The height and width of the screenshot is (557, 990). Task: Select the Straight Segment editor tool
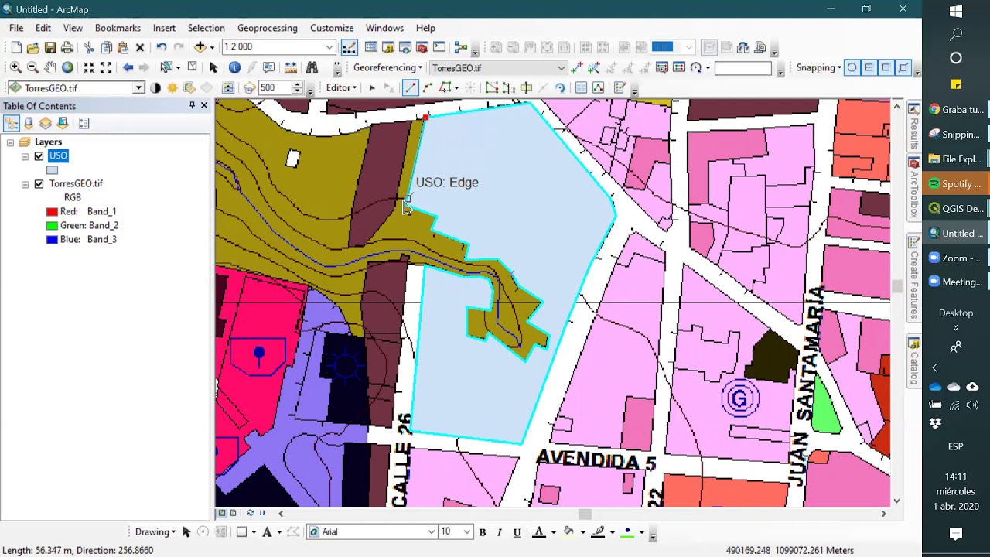(x=411, y=88)
